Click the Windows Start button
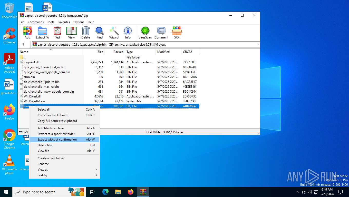The image size is (349, 197). [6, 192]
